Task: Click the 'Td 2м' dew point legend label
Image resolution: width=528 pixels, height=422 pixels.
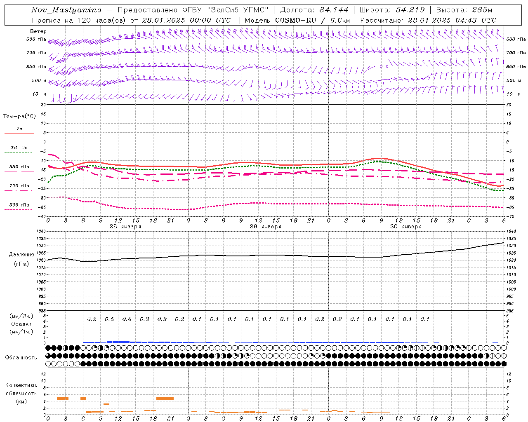Action: (x=19, y=148)
